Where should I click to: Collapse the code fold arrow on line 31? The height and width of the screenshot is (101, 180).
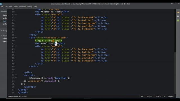pos(16,15)
